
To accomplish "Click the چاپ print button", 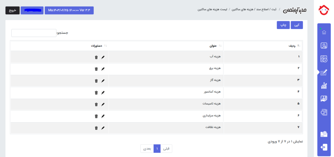I will click(x=283, y=25).
